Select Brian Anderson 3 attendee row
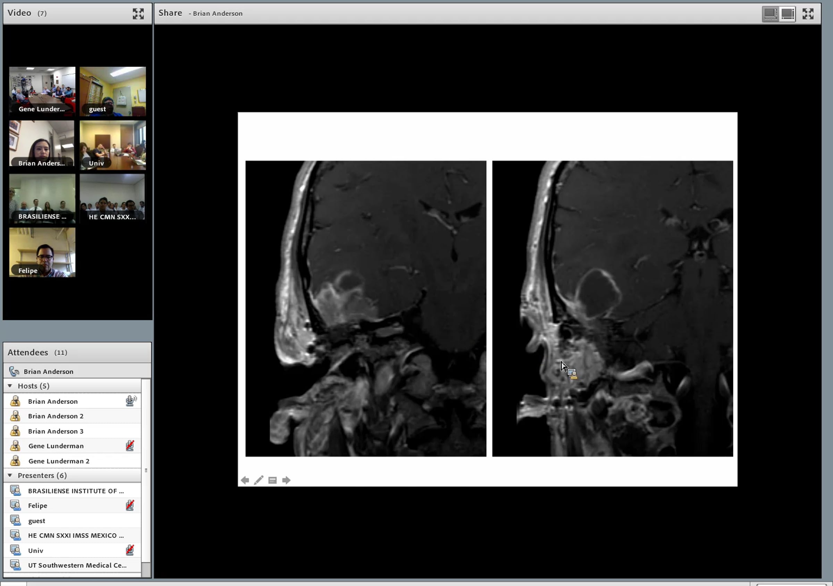Screen dimensions: 833x586 click(x=72, y=431)
